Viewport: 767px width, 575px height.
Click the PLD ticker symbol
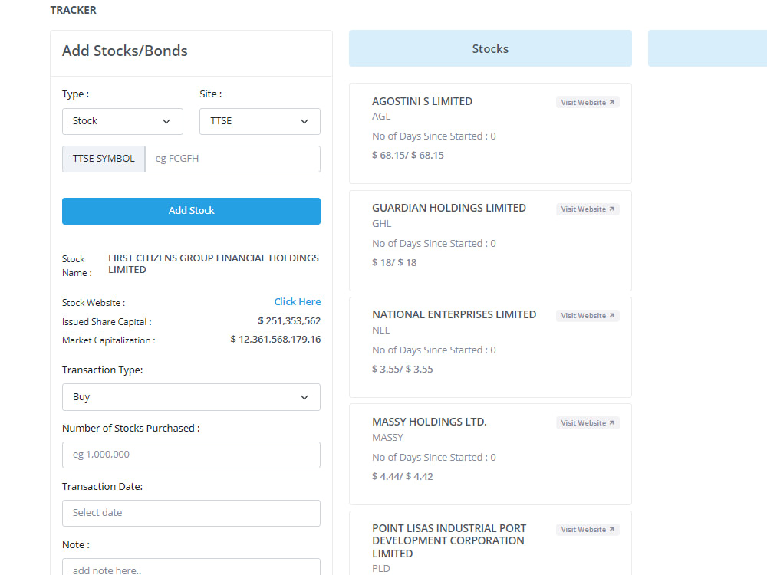380,568
